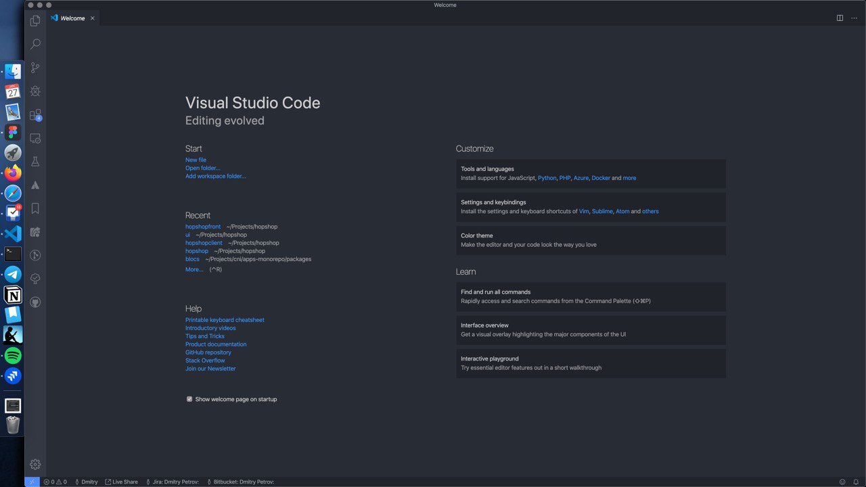This screenshot has width=866, height=487.
Task: Open the Extensions view in activity bar
Action: click(35, 115)
